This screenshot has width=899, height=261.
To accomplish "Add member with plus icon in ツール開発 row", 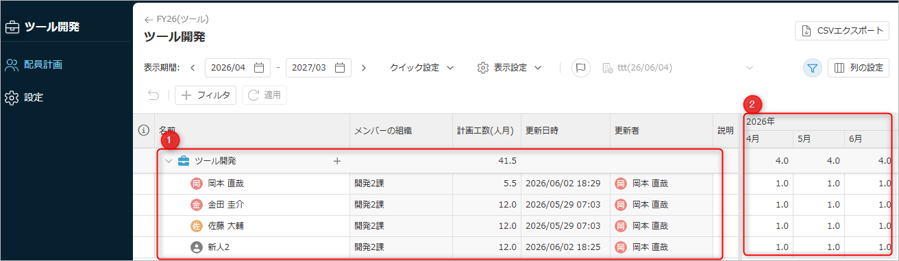I will point(336,161).
